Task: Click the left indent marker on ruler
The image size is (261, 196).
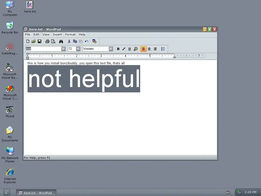Action: [28, 56]
